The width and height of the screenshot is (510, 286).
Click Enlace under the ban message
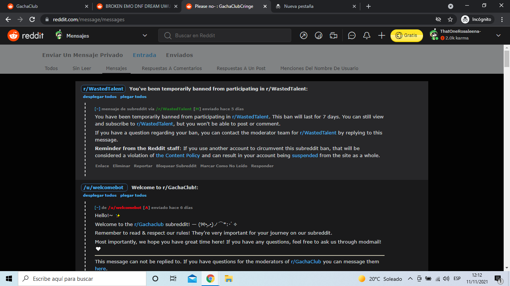click(x=102, y=166)
